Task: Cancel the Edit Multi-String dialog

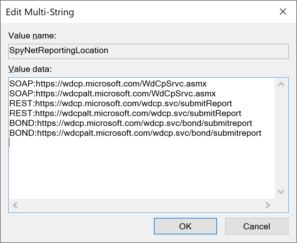Action: [x=257, y=226]
